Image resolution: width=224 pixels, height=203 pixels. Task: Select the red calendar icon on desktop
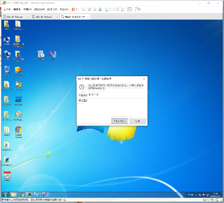[x=7, y=175]
